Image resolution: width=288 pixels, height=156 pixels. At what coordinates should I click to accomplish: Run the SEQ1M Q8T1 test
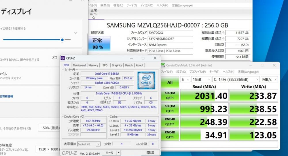[x=170, y=95]
